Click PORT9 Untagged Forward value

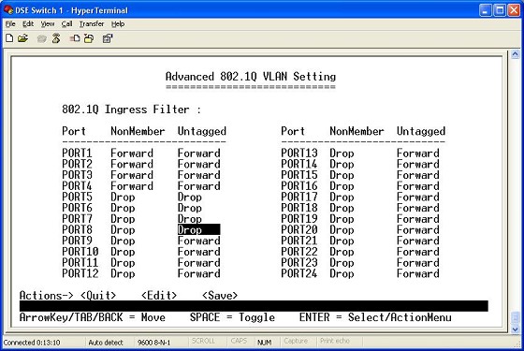click(x=198, y=241)
